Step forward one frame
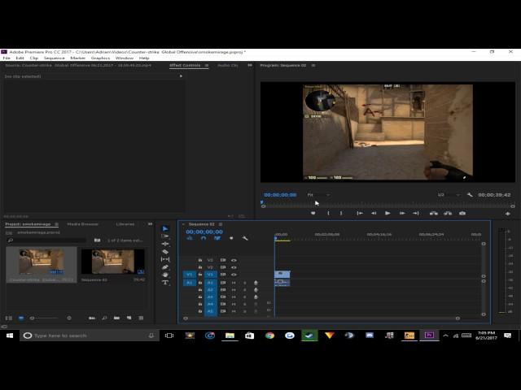This screenshot has width=521, height=390. click(402, 213)
